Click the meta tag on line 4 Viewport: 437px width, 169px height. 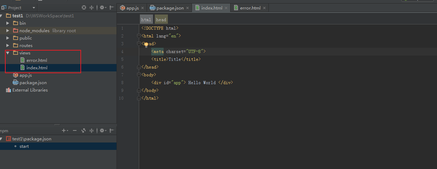(178, 52)
